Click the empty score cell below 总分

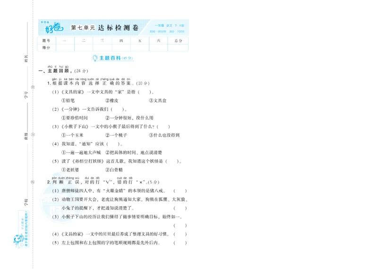click(x=178, y=48)
